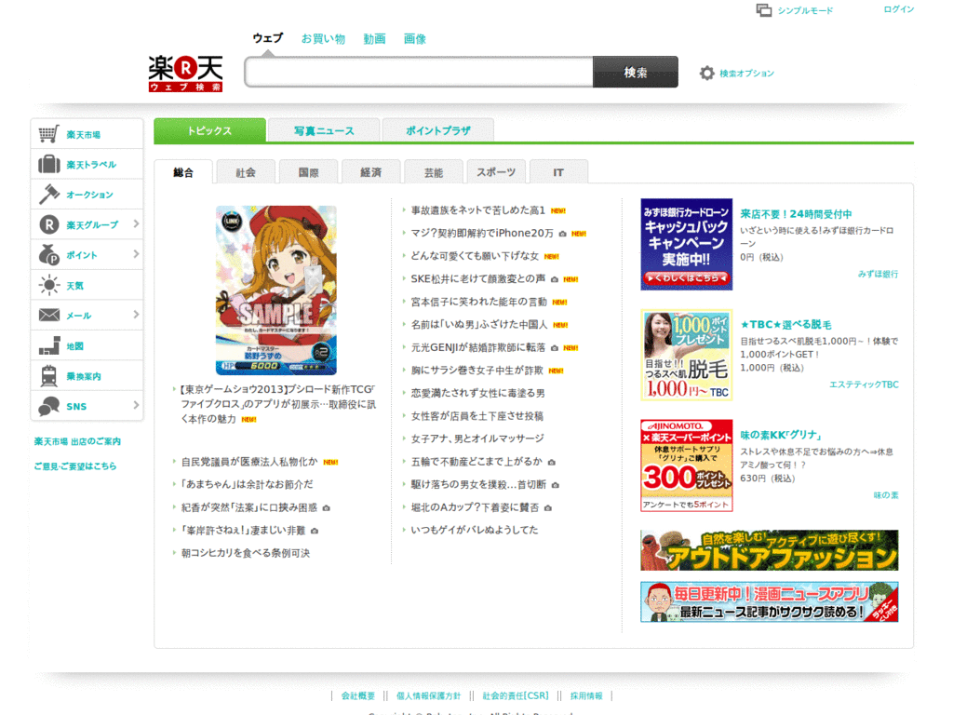The image size is (953, 715).
Task: Switch to the 動画 search tab
Action: (x=374, y=39)
